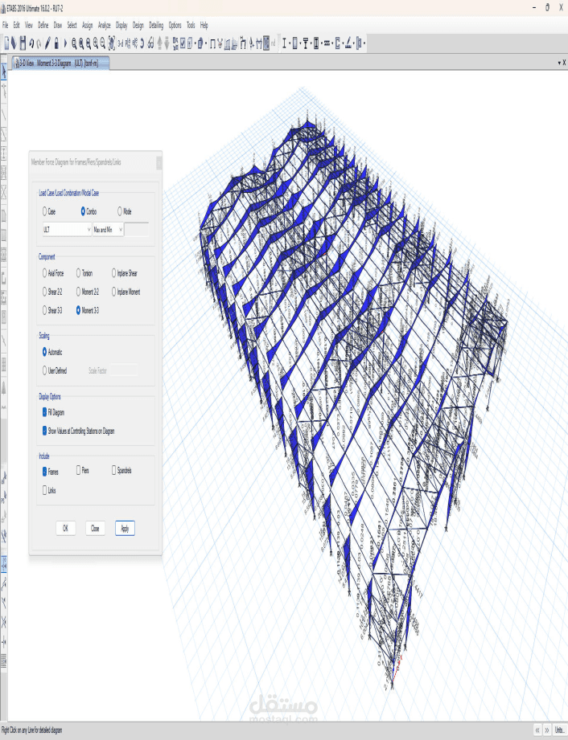The image size is (568, 740).
Task: Select the pointer Select Object tool
Action: [x=4, y=71]
